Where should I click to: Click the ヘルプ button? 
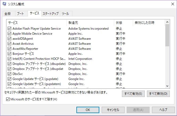pos(163,110)
